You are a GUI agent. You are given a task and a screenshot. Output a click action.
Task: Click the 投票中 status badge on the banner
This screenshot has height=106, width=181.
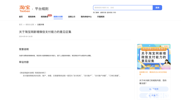166,46
